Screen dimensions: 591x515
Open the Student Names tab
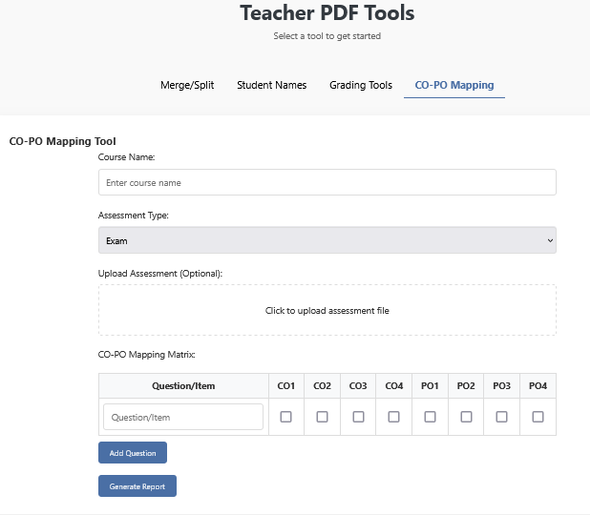(x=272, y=85)
